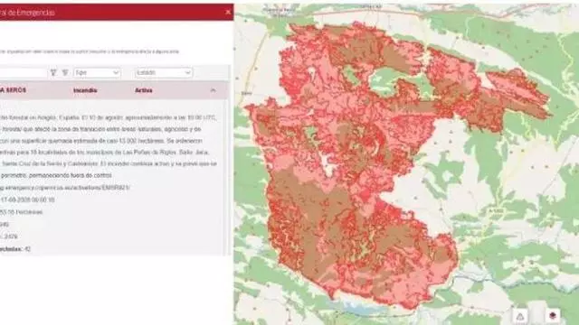Open the Tipo dropdown
The width and height of the screenshot is (579, 325).
coord(97,72)
